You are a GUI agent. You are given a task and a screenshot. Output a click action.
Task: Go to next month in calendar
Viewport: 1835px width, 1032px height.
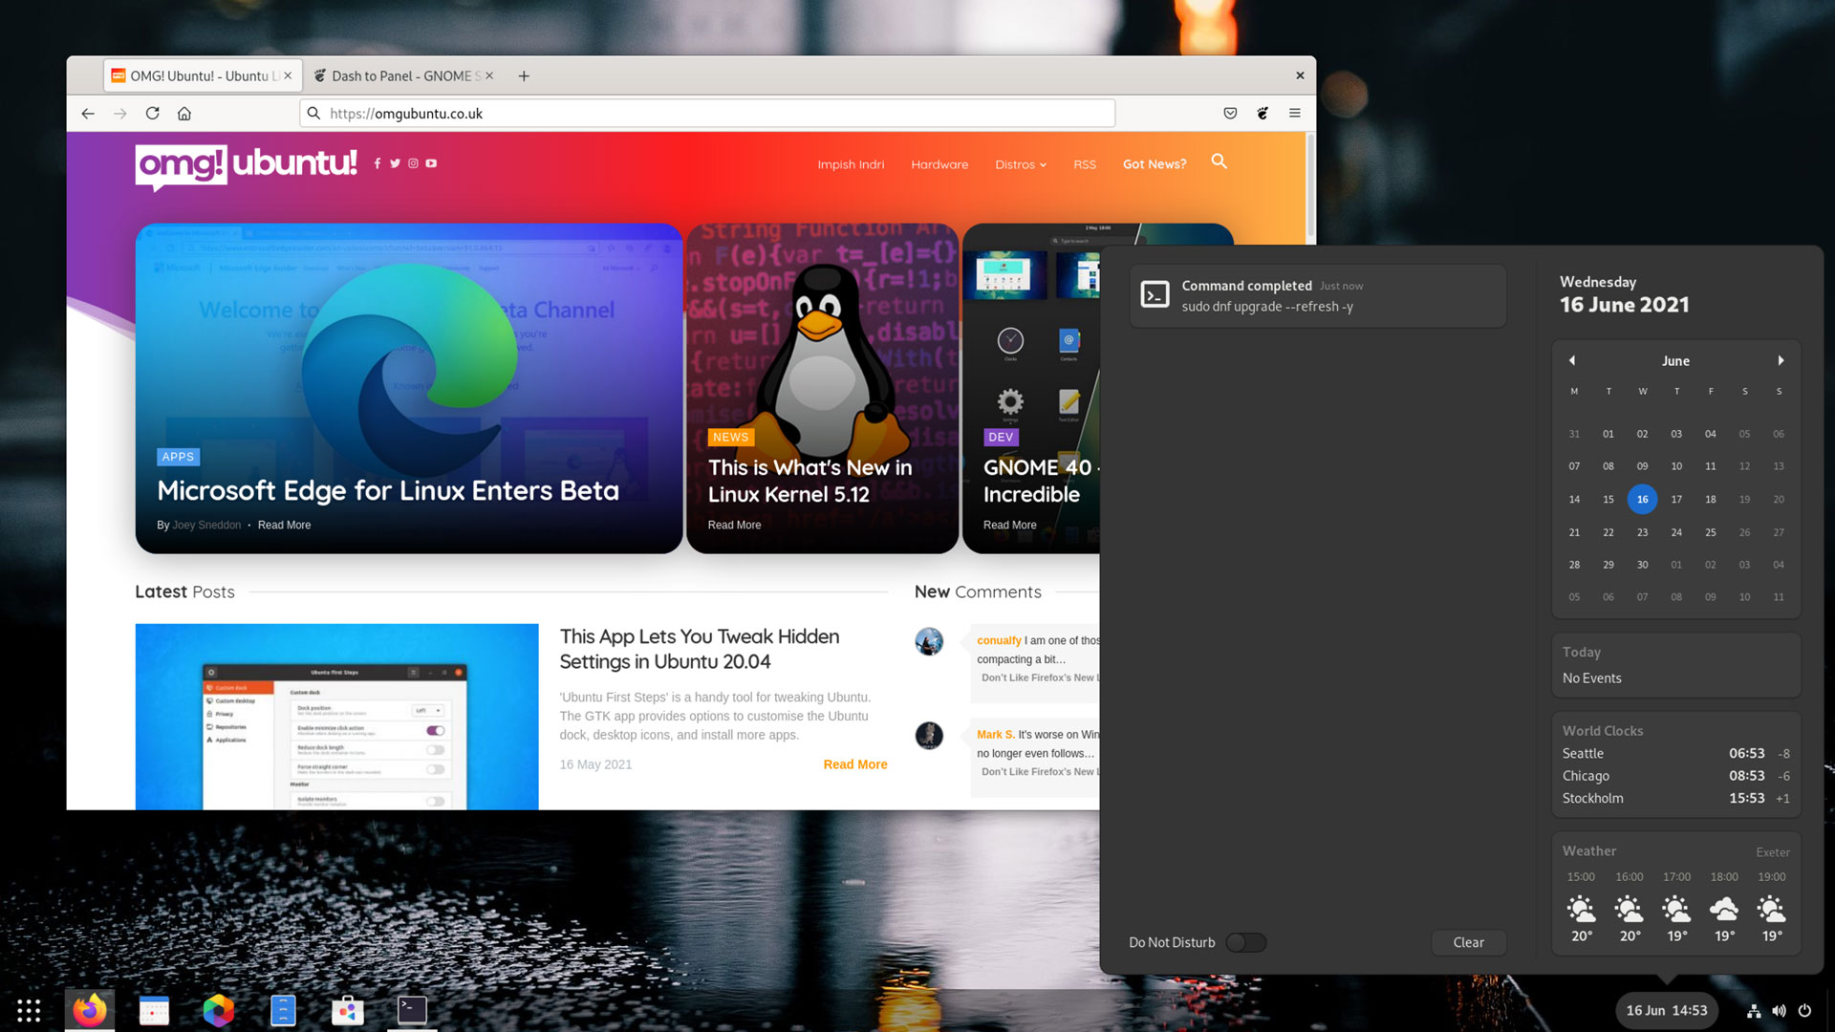[1781, 361]
